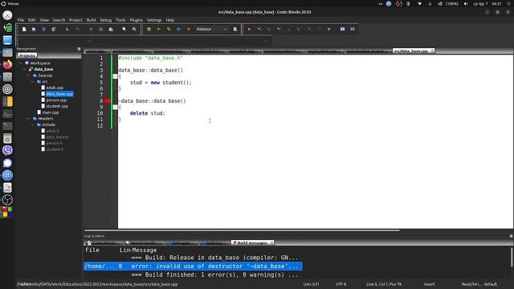Abort the build with red icon
514x289 pixels.
pos(189,29)
